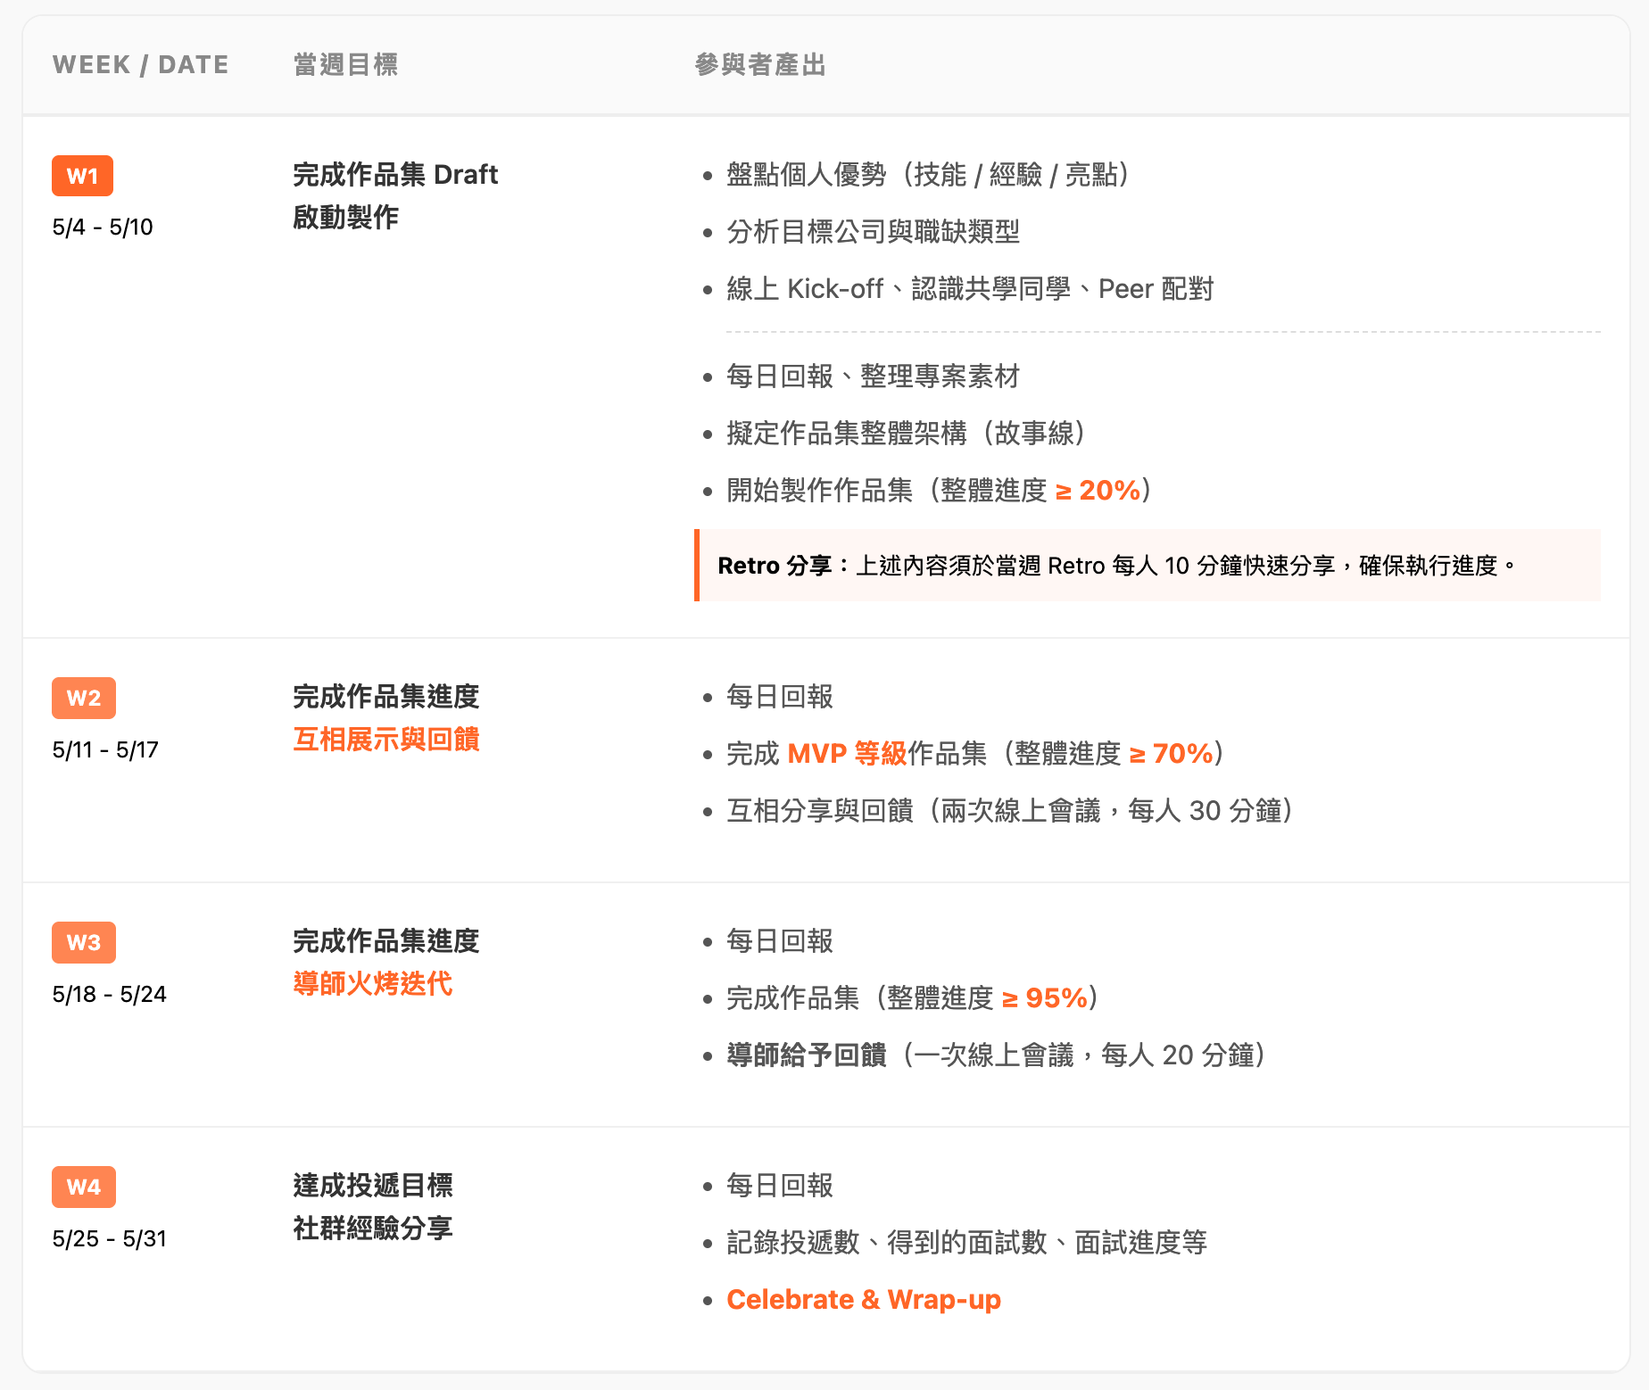
Task: Click the ≥ 70% progress label
Action: pyautogui.click(x=1171, y=754)
